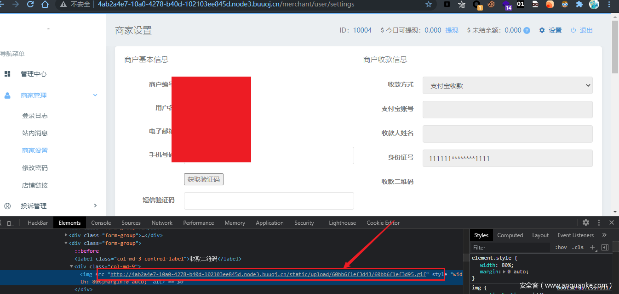Go forward with the browser arrow
The width and height of the screenshot is (619, 294).
click(16, 5)
